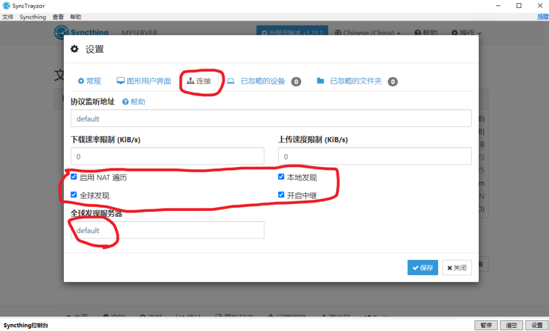The height and width of the screenshot is (331, 549).
Task: Open the 已忽略的设备 tab
Action: [x=263, y=81]
